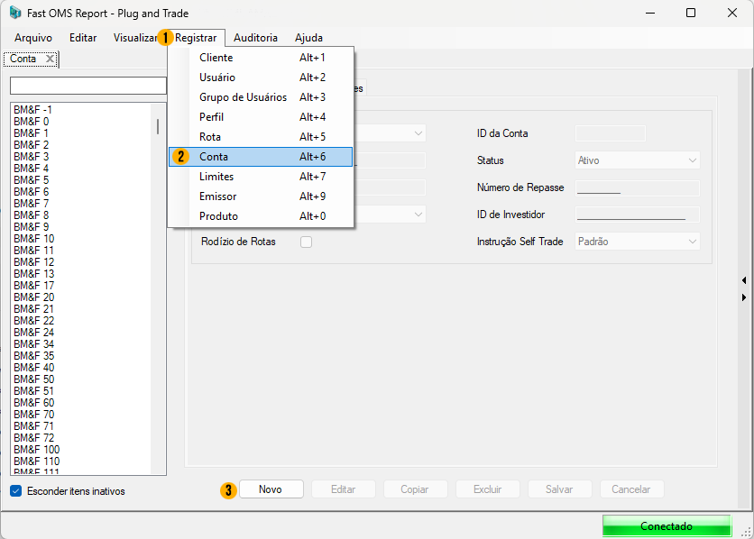Viewport: 754px width, 539px height.
Task: Open the Visualizar menu
Action: point(135,38)
